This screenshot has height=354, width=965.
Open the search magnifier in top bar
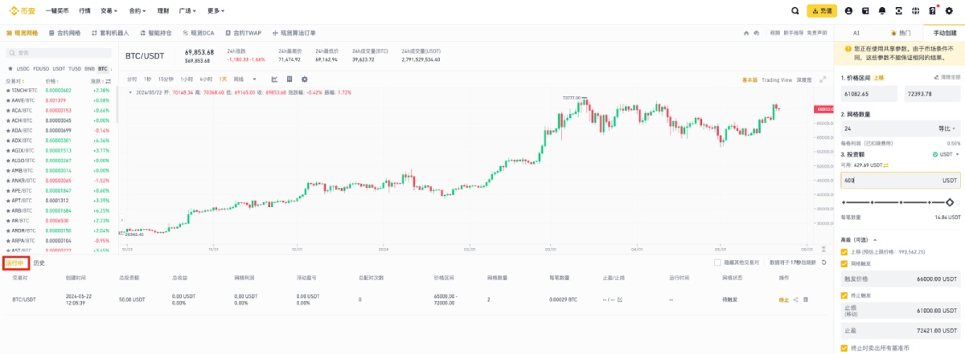pyautogui.click(x=795, y=11)
